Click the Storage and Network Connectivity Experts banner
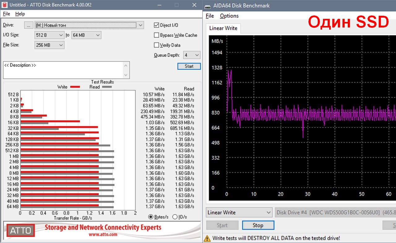The height and width of the screenshot is (243, 396). click(103, 228)
